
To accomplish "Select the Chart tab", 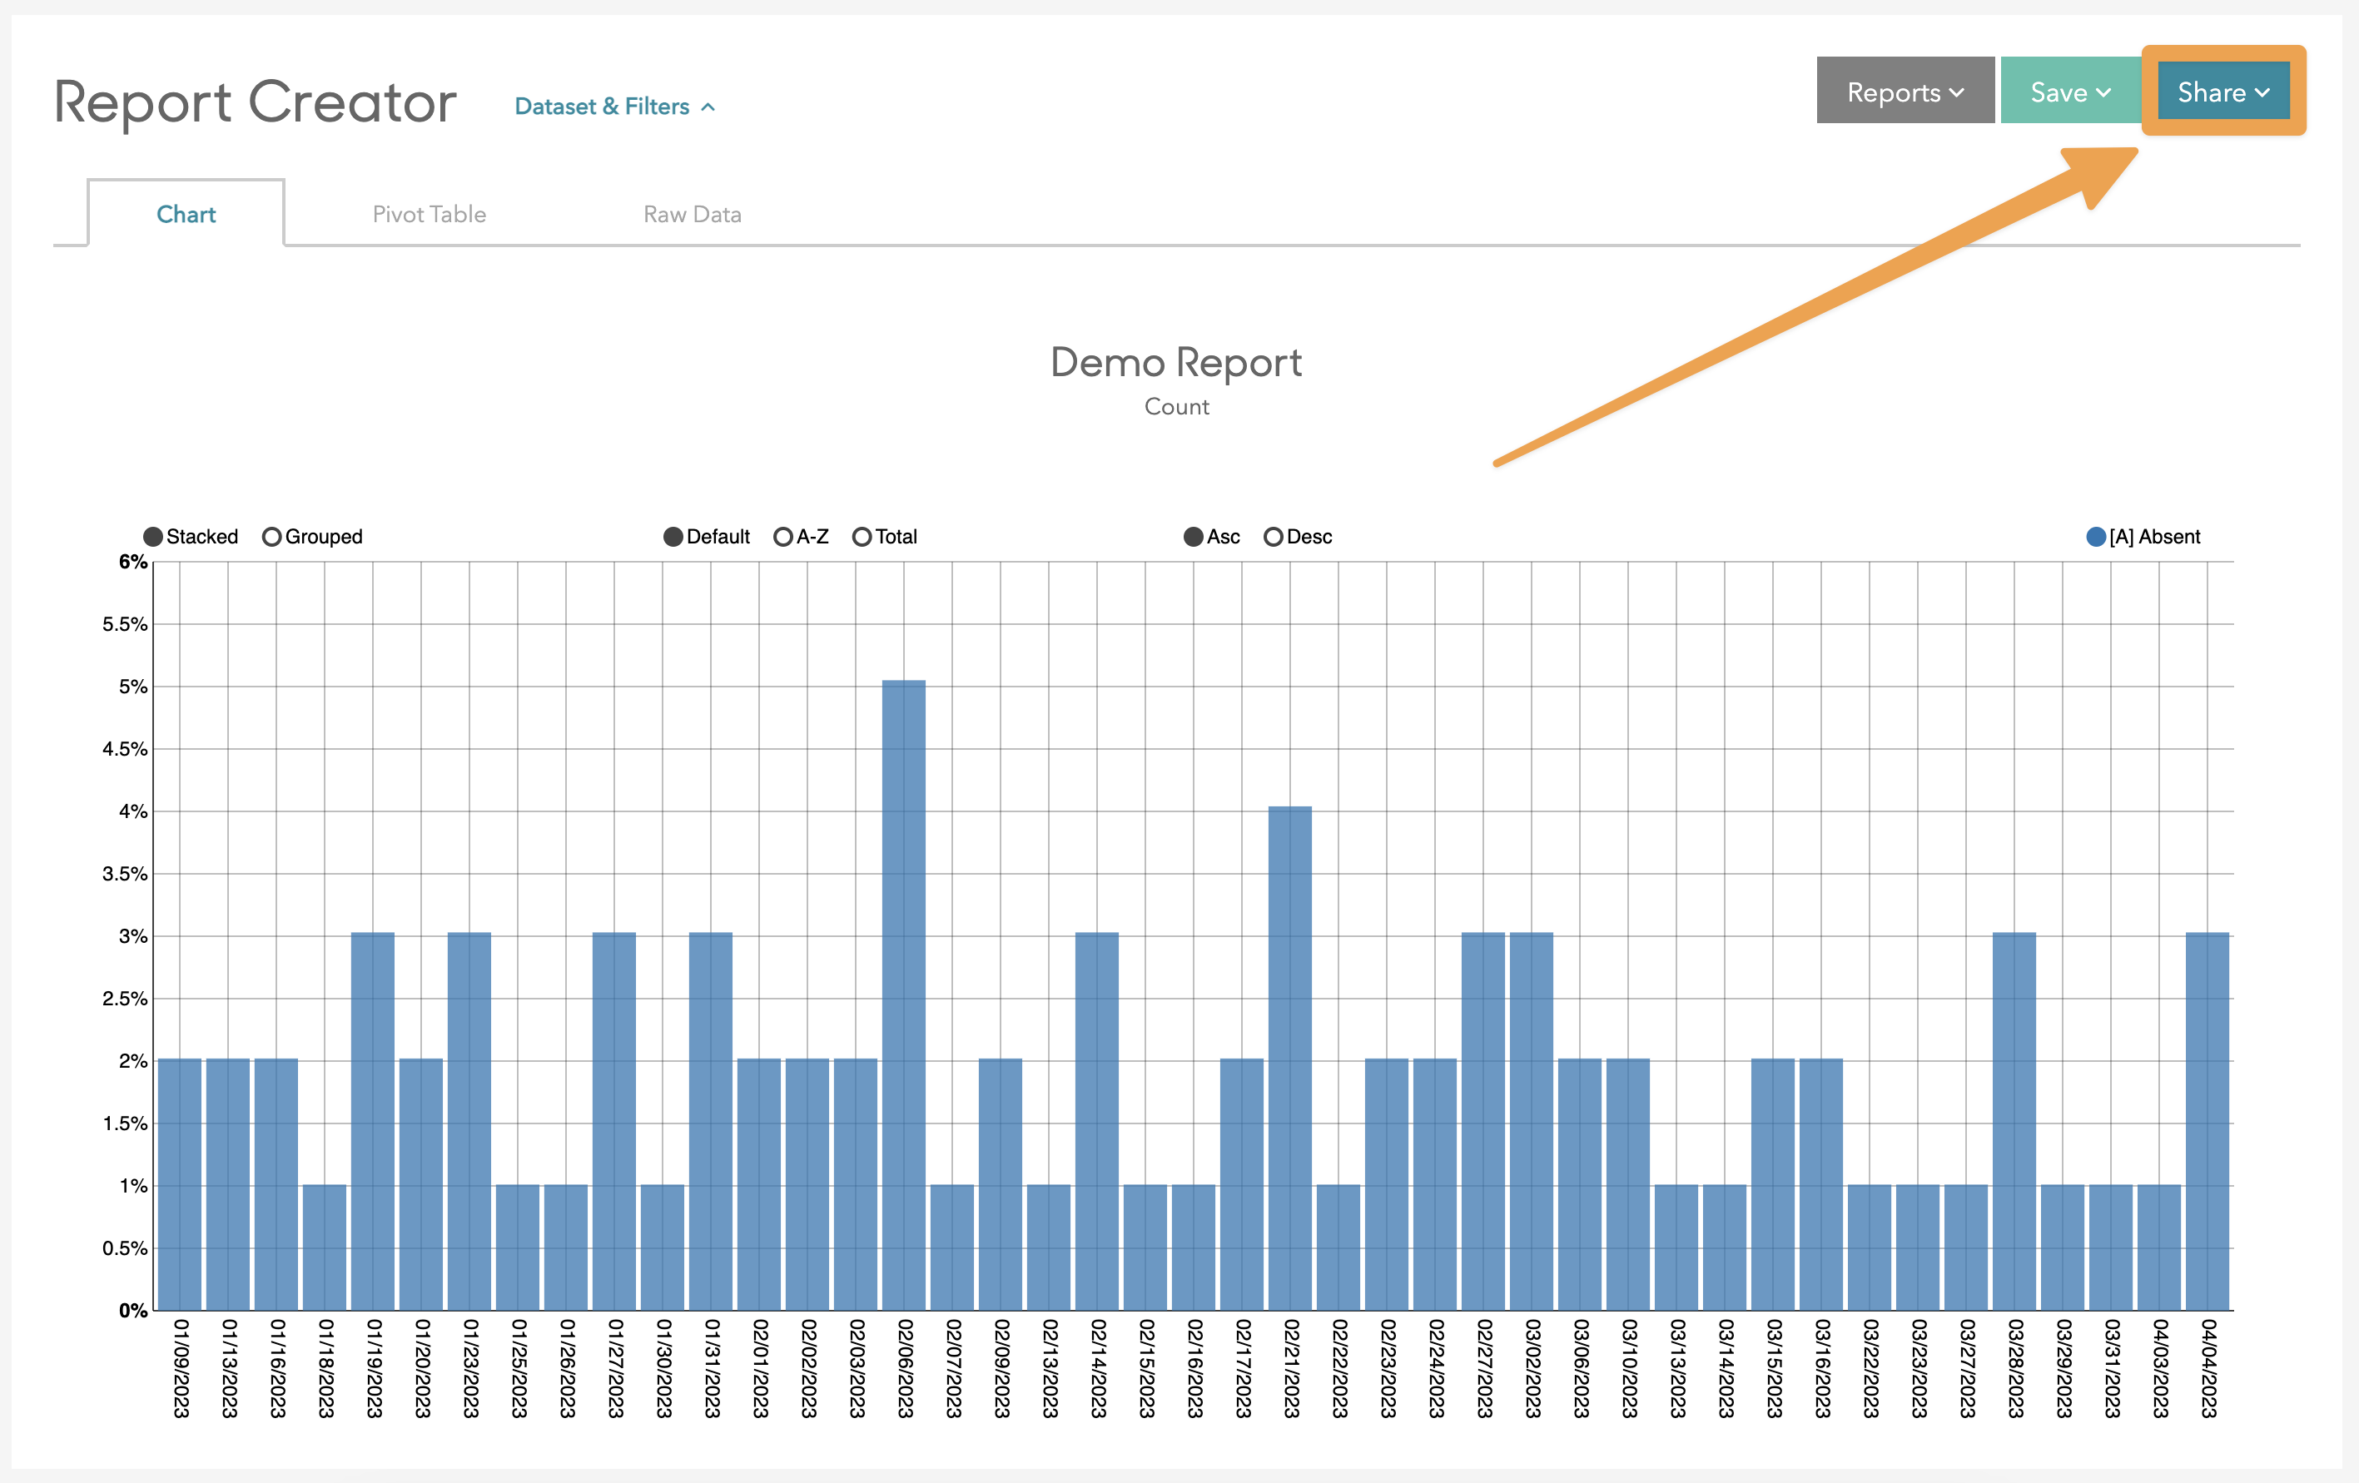I will 186,215.
